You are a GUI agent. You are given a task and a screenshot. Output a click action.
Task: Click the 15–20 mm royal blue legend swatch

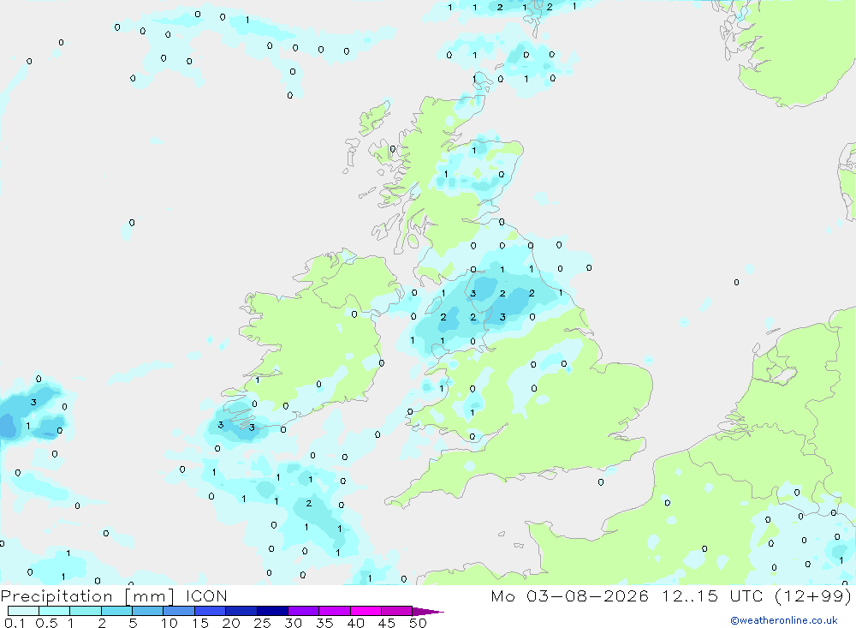coord(211,611)
